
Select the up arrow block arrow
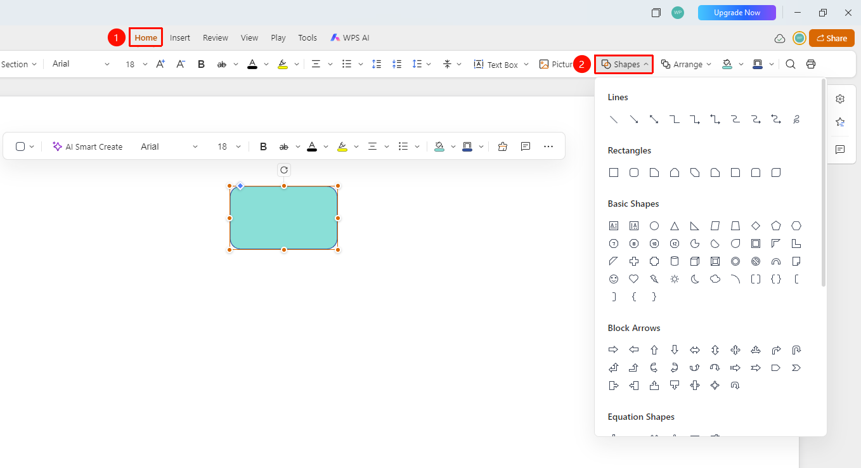654,350
